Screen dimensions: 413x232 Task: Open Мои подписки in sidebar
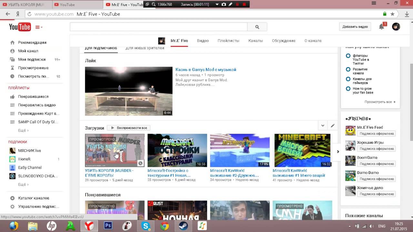coord(32,60)
